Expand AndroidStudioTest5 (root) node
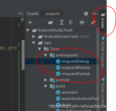Image resolution: width=116 pixels, height=111 pixels. [34, 36]
